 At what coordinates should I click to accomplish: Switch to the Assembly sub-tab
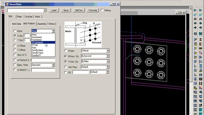tap(42, 24)
